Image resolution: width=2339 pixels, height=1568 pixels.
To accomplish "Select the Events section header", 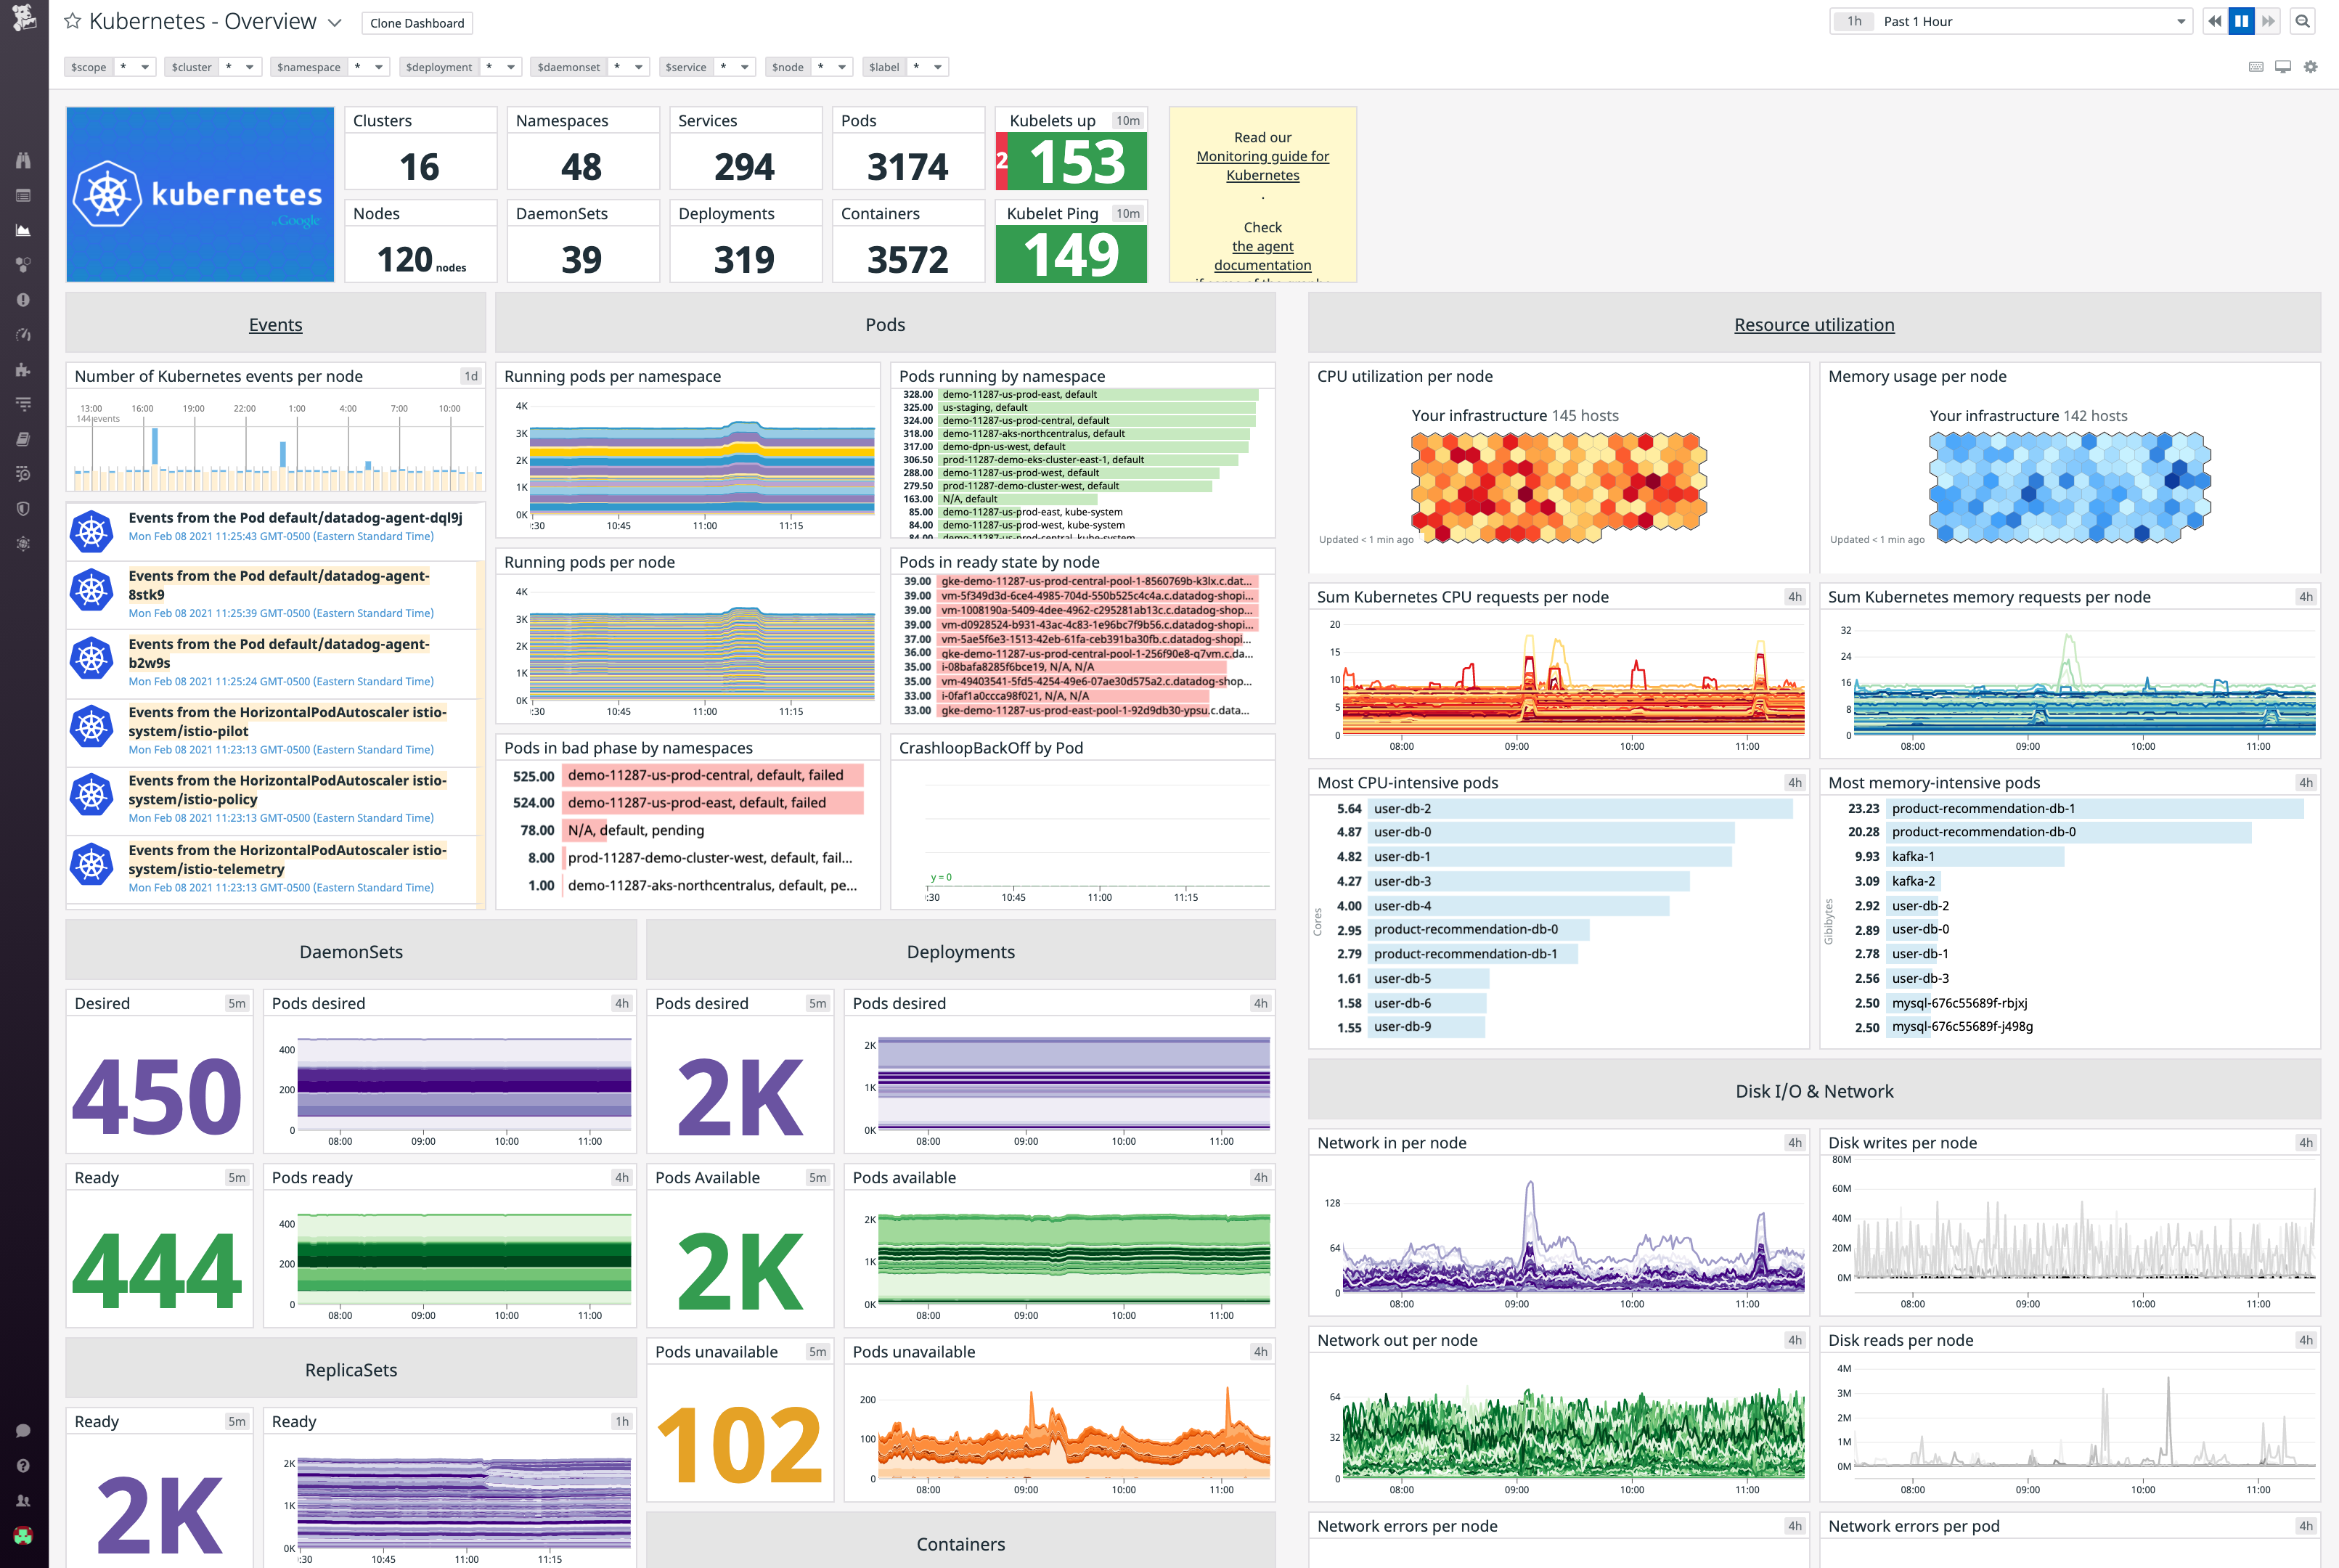I will 276,324.
